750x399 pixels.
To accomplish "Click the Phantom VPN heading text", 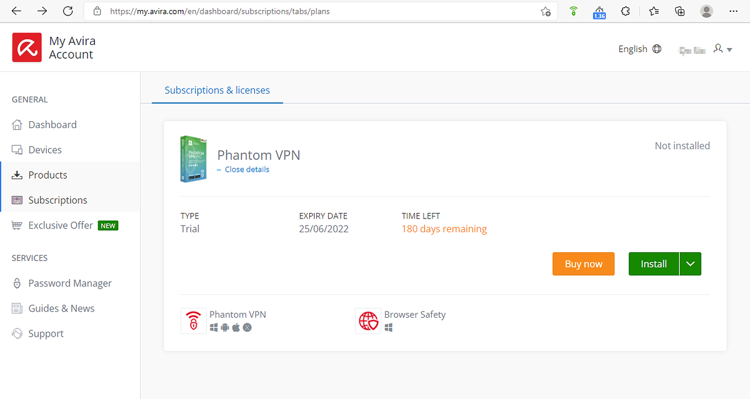I will point(259,155).
